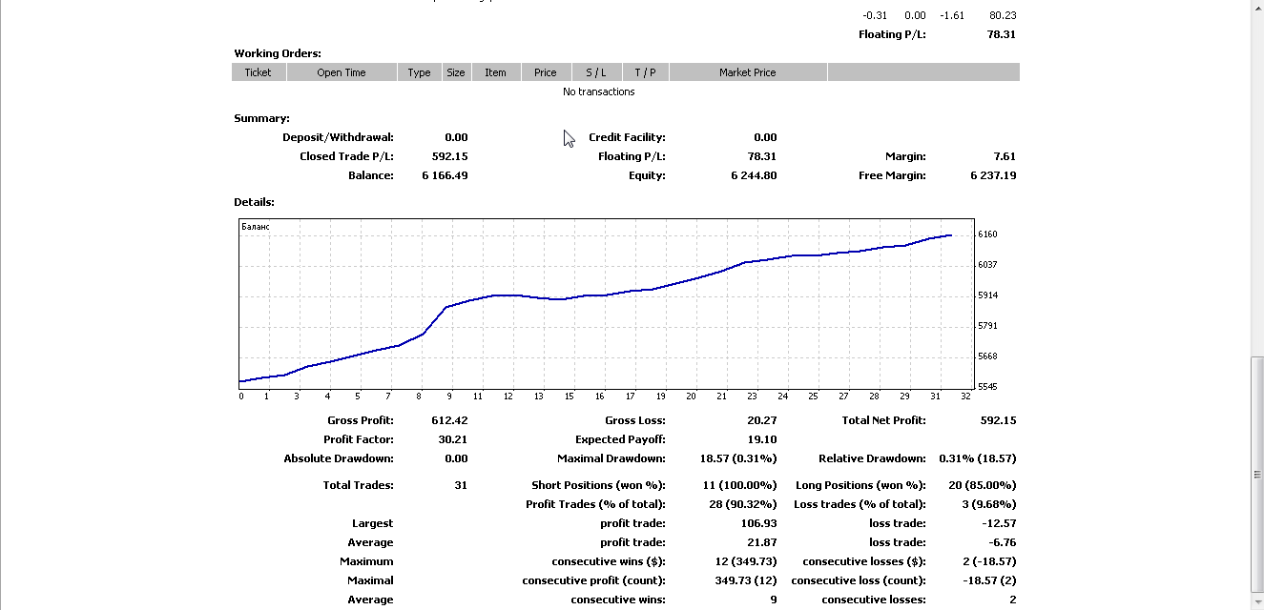
Task: Click the Gross Profit value 612.42
Action: (449, 420)
